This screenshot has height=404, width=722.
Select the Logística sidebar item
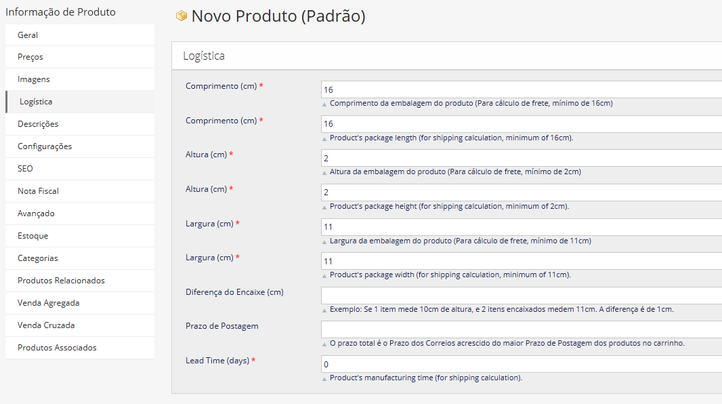(x=36, y=102)
